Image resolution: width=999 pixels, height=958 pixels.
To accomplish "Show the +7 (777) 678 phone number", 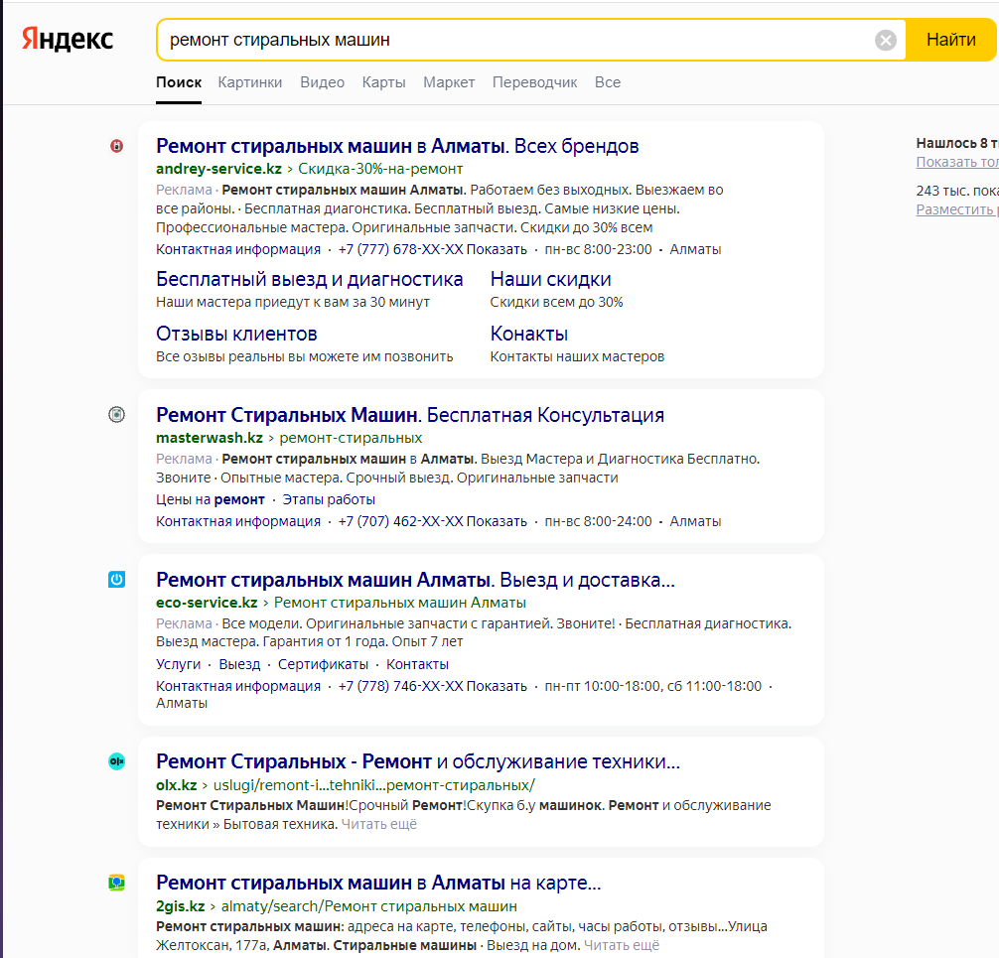I will pos(433,249).
